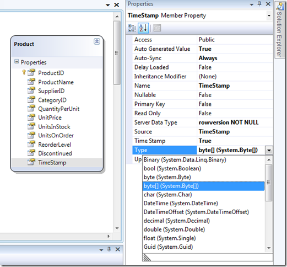This screenshot has height=267, width=287.
Task: Click the Server Data Type value rowversion NOT NULL
Action: 235,122
